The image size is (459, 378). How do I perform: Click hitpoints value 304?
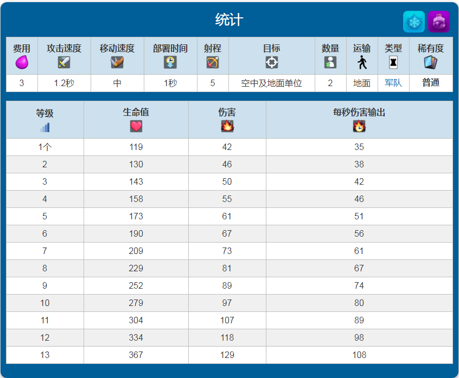click(x=136, y=320)
